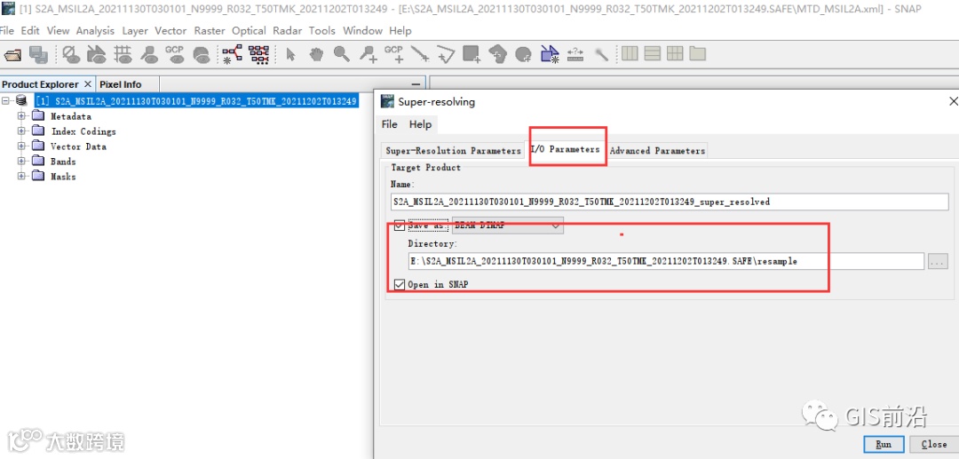Click the tile evenly window icon

(675, 54)
